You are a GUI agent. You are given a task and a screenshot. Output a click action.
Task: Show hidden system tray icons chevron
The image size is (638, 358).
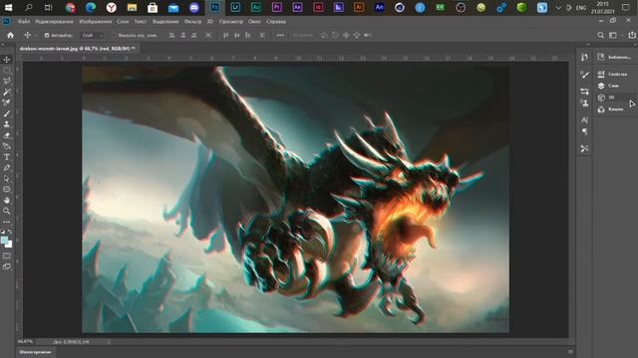tap(558, 8)
